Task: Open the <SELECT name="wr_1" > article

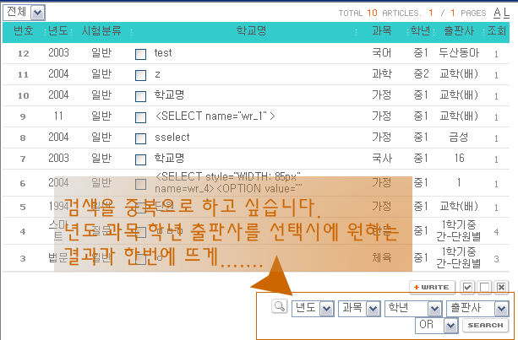Action: [215, 116]
